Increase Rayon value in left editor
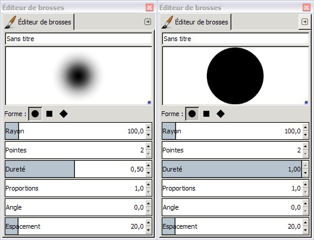 pos(148,127)
